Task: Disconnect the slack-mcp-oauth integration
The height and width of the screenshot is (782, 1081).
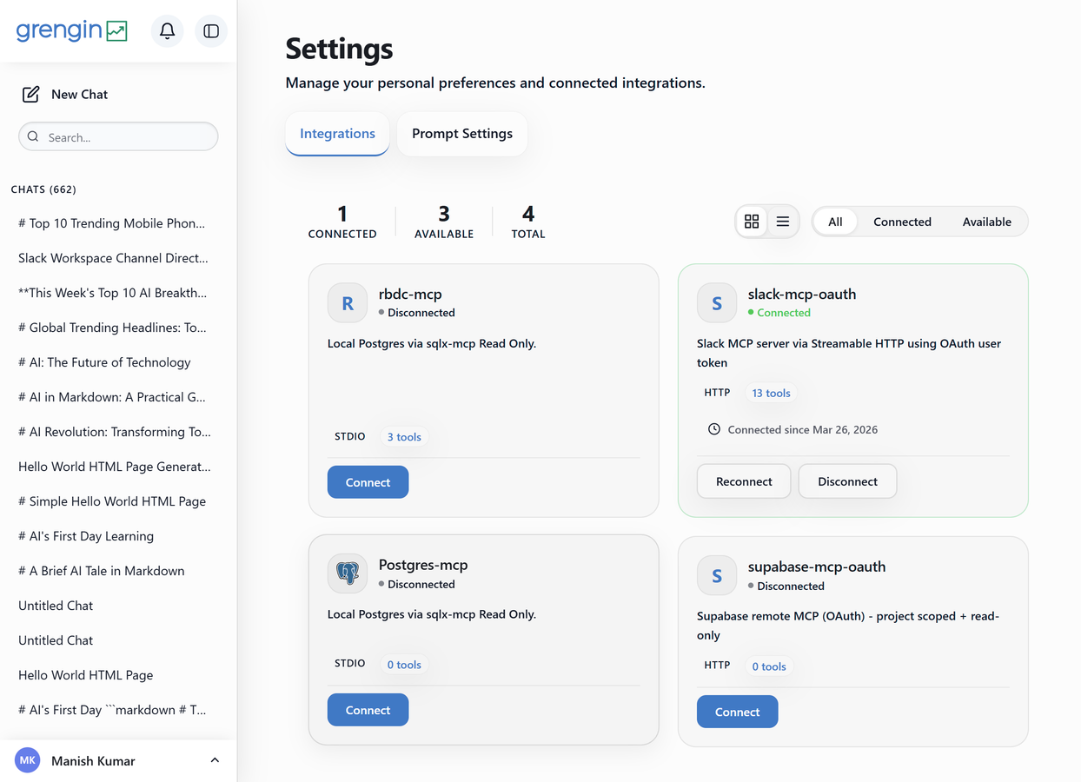Action: point(847,481)
